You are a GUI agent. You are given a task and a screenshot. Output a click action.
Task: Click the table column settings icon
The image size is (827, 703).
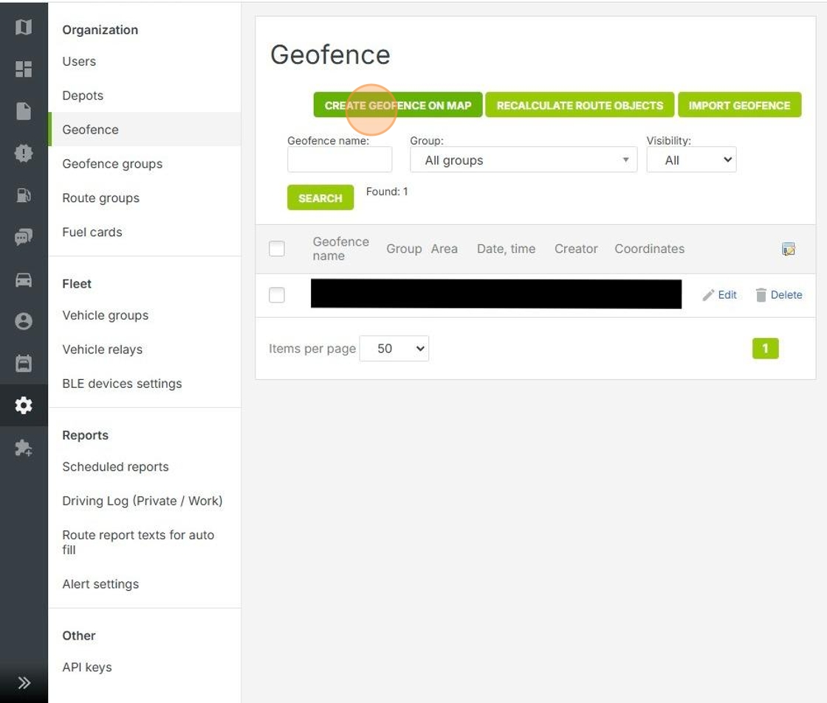click(x=789, y=249)
